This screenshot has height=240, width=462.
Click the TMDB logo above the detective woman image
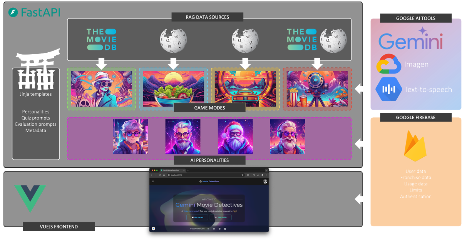(102, 39)
